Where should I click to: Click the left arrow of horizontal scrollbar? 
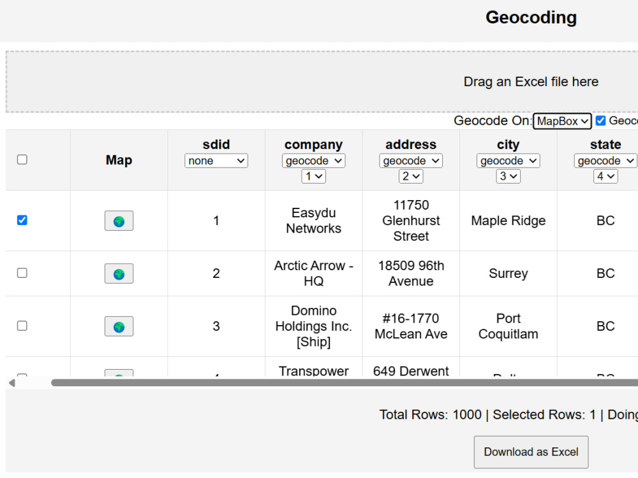click(x=11, y=383)
